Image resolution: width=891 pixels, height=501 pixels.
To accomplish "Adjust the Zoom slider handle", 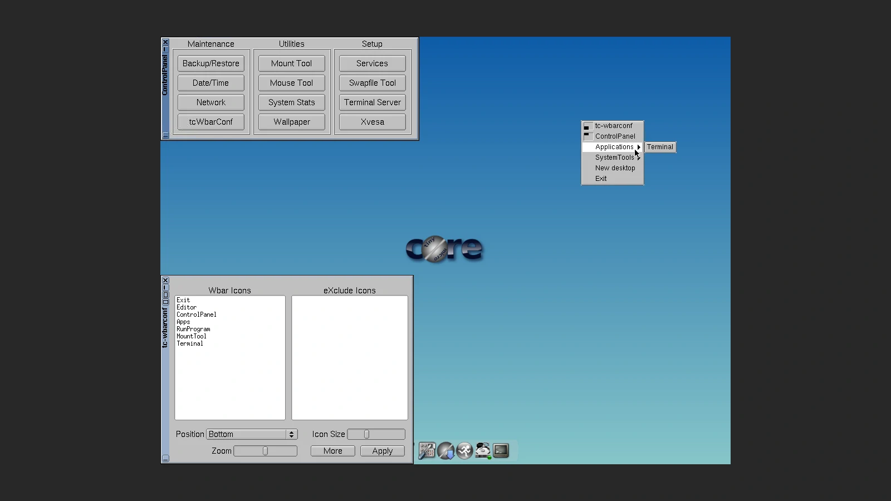I will [265, 451].
